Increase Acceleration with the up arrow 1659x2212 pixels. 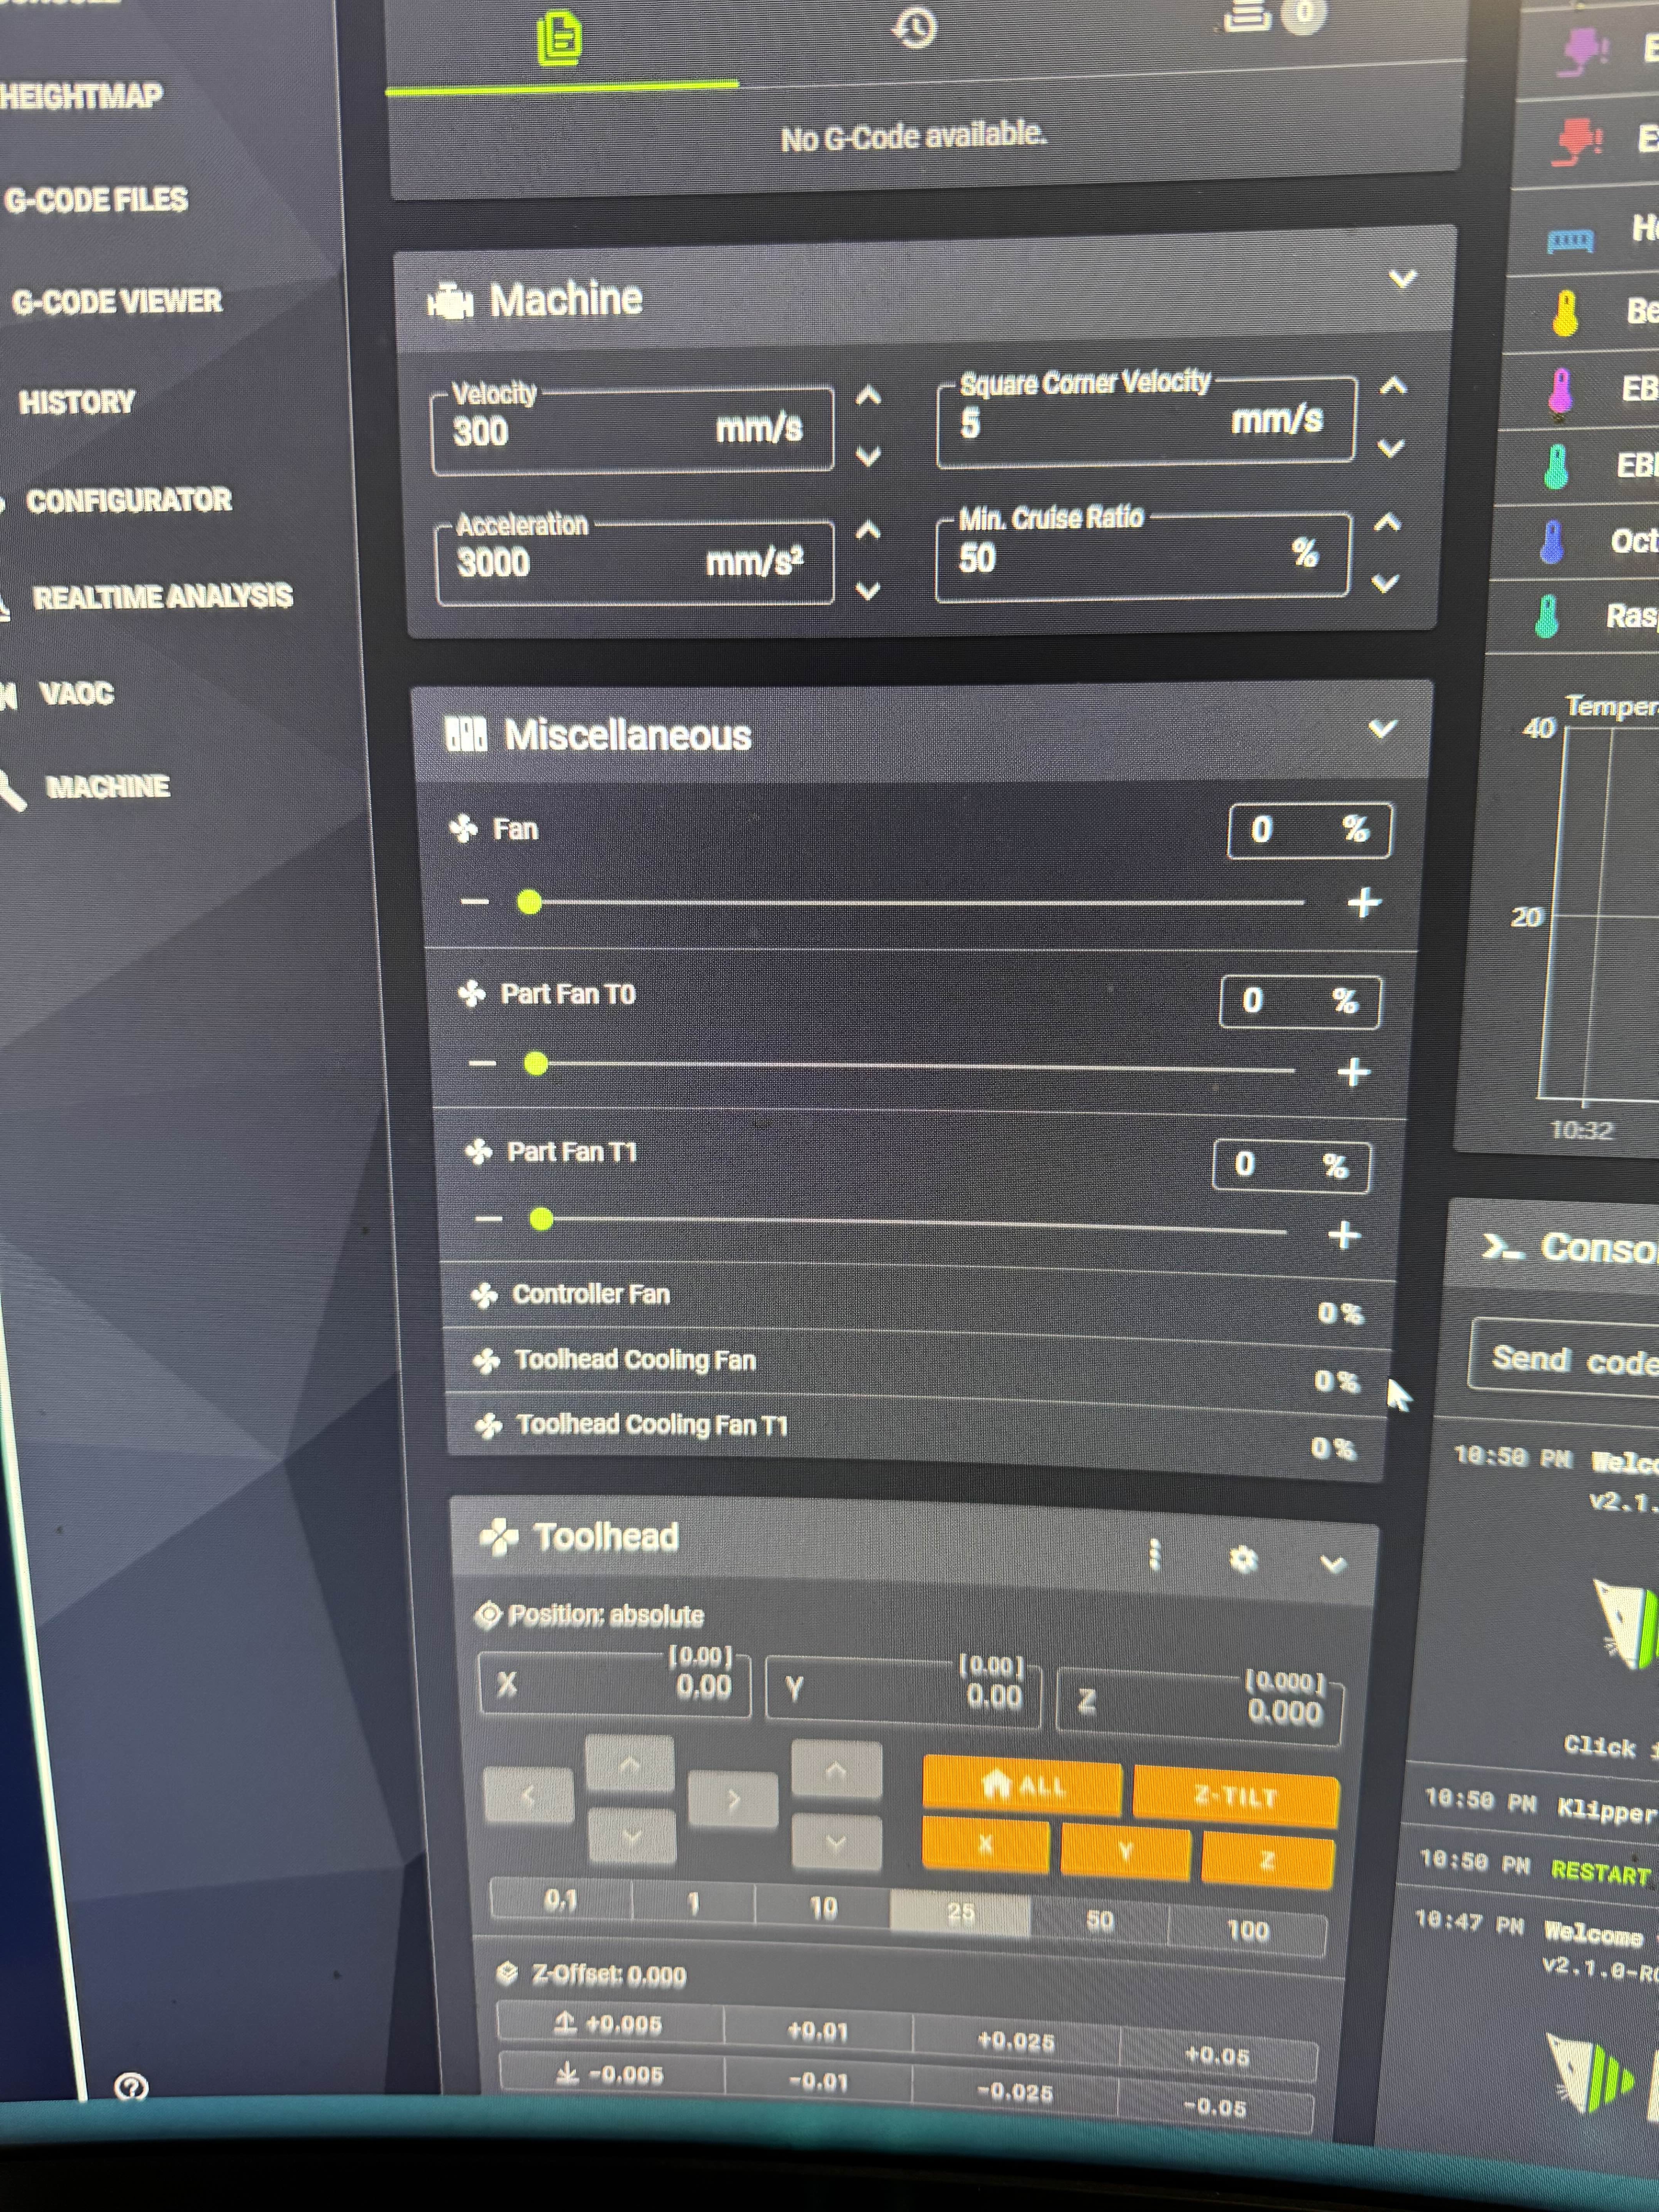(868, 530)
